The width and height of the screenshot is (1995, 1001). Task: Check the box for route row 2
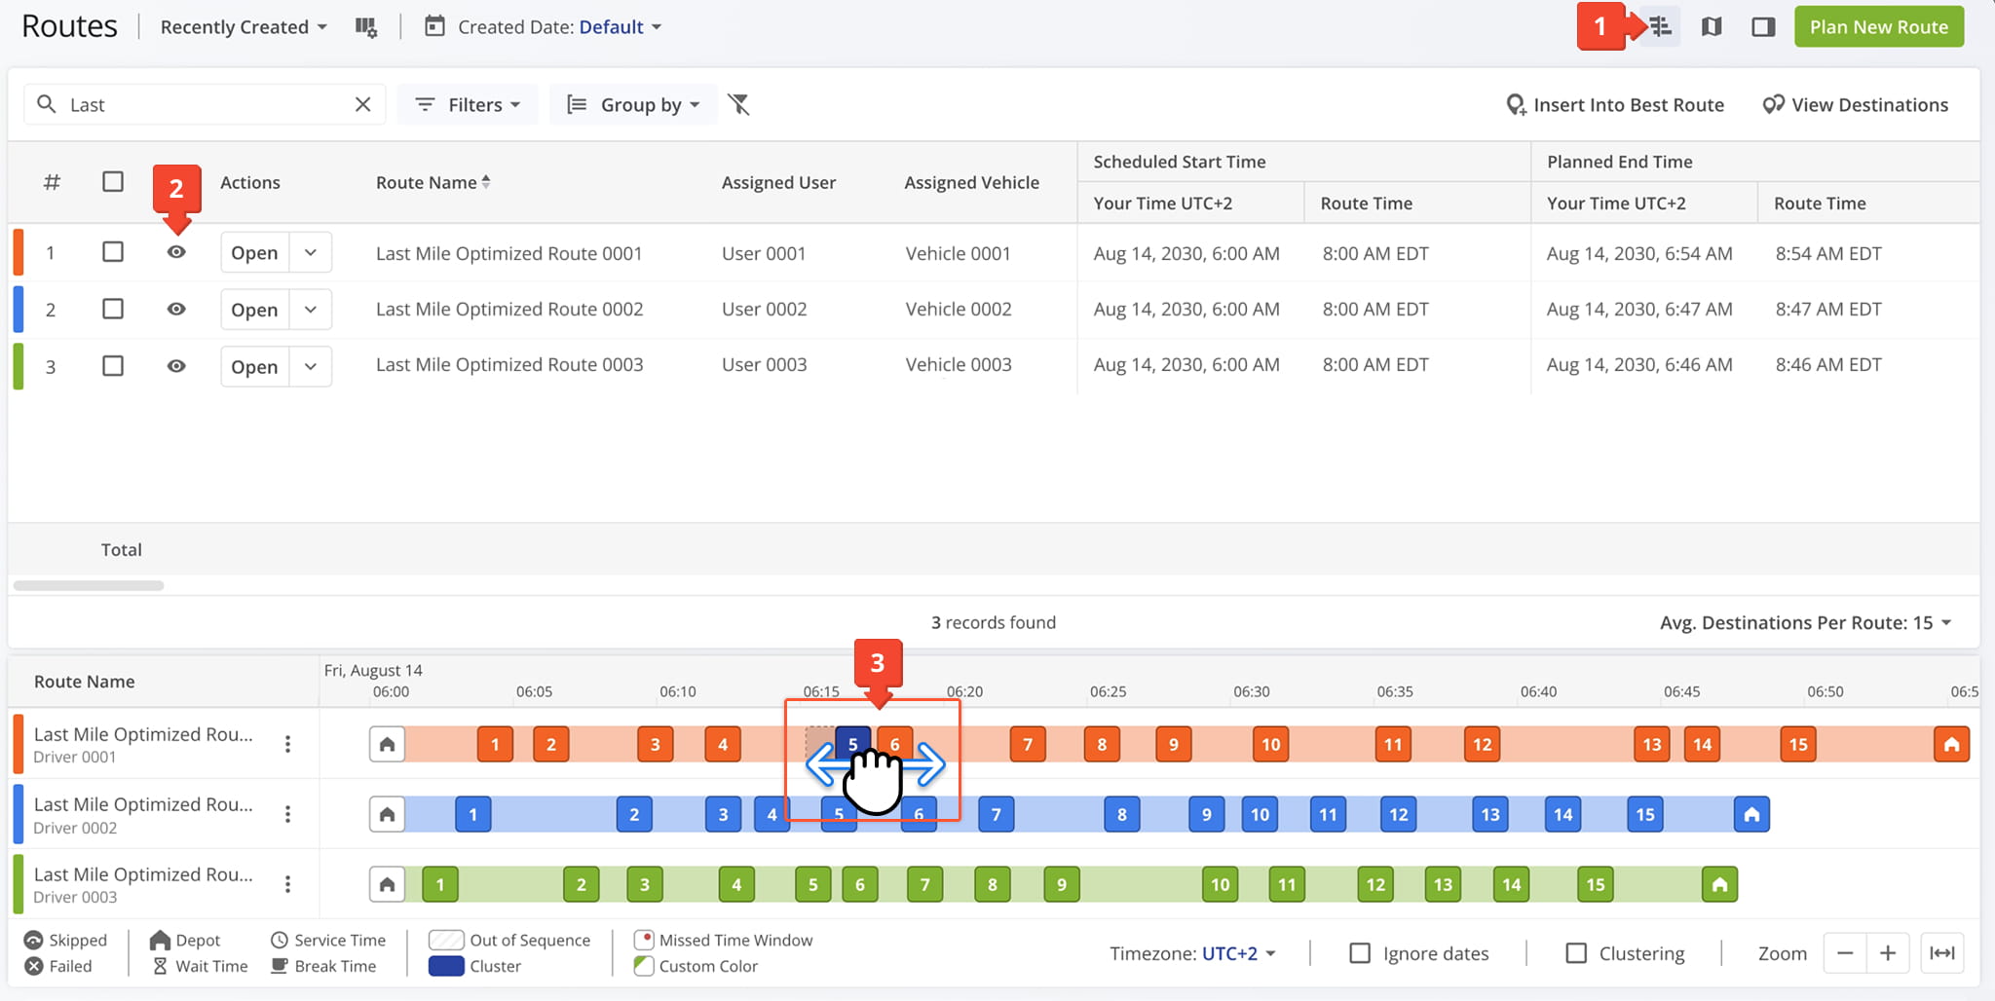[113, 309]
